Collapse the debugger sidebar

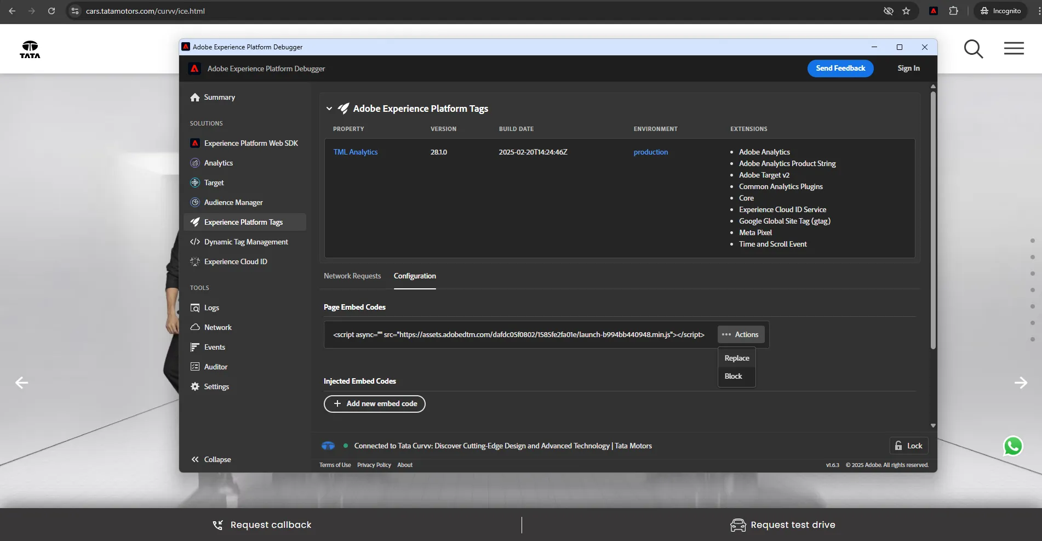211,459
